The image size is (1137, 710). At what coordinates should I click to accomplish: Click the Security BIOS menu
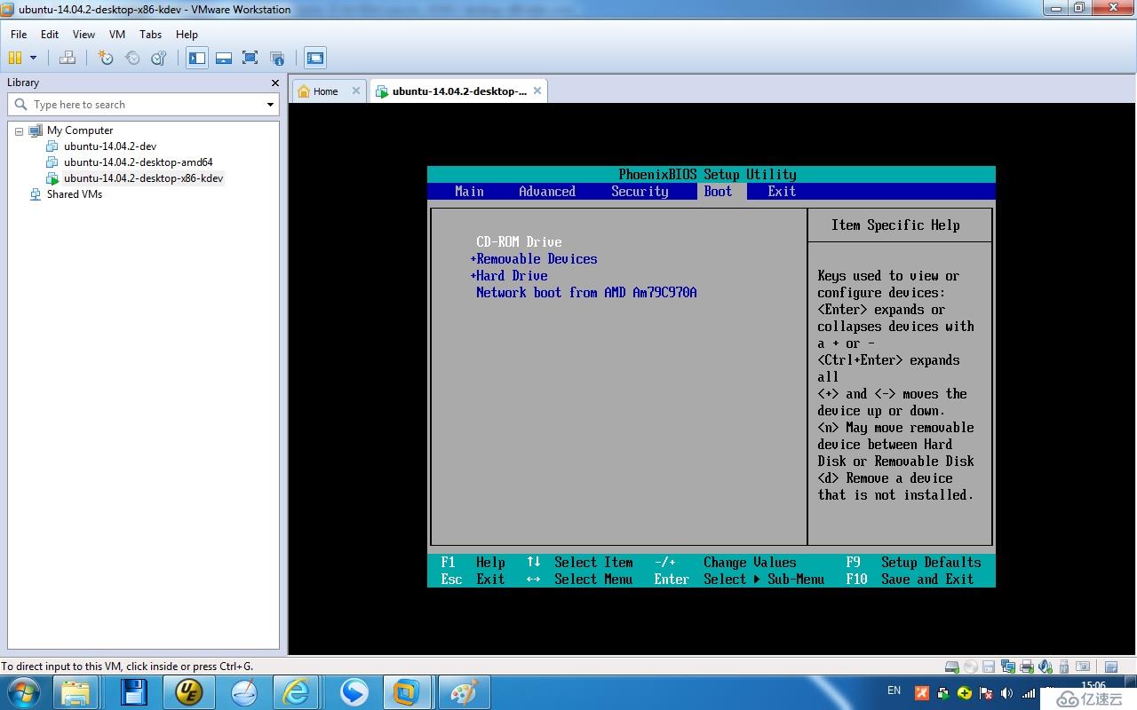click(x=640, y=192)
